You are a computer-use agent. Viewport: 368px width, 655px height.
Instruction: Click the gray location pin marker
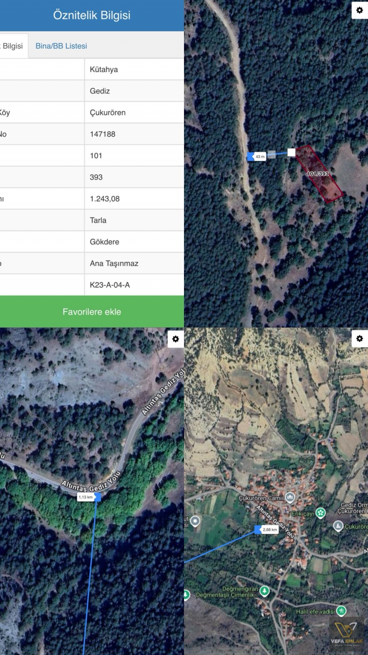point(195,521)
